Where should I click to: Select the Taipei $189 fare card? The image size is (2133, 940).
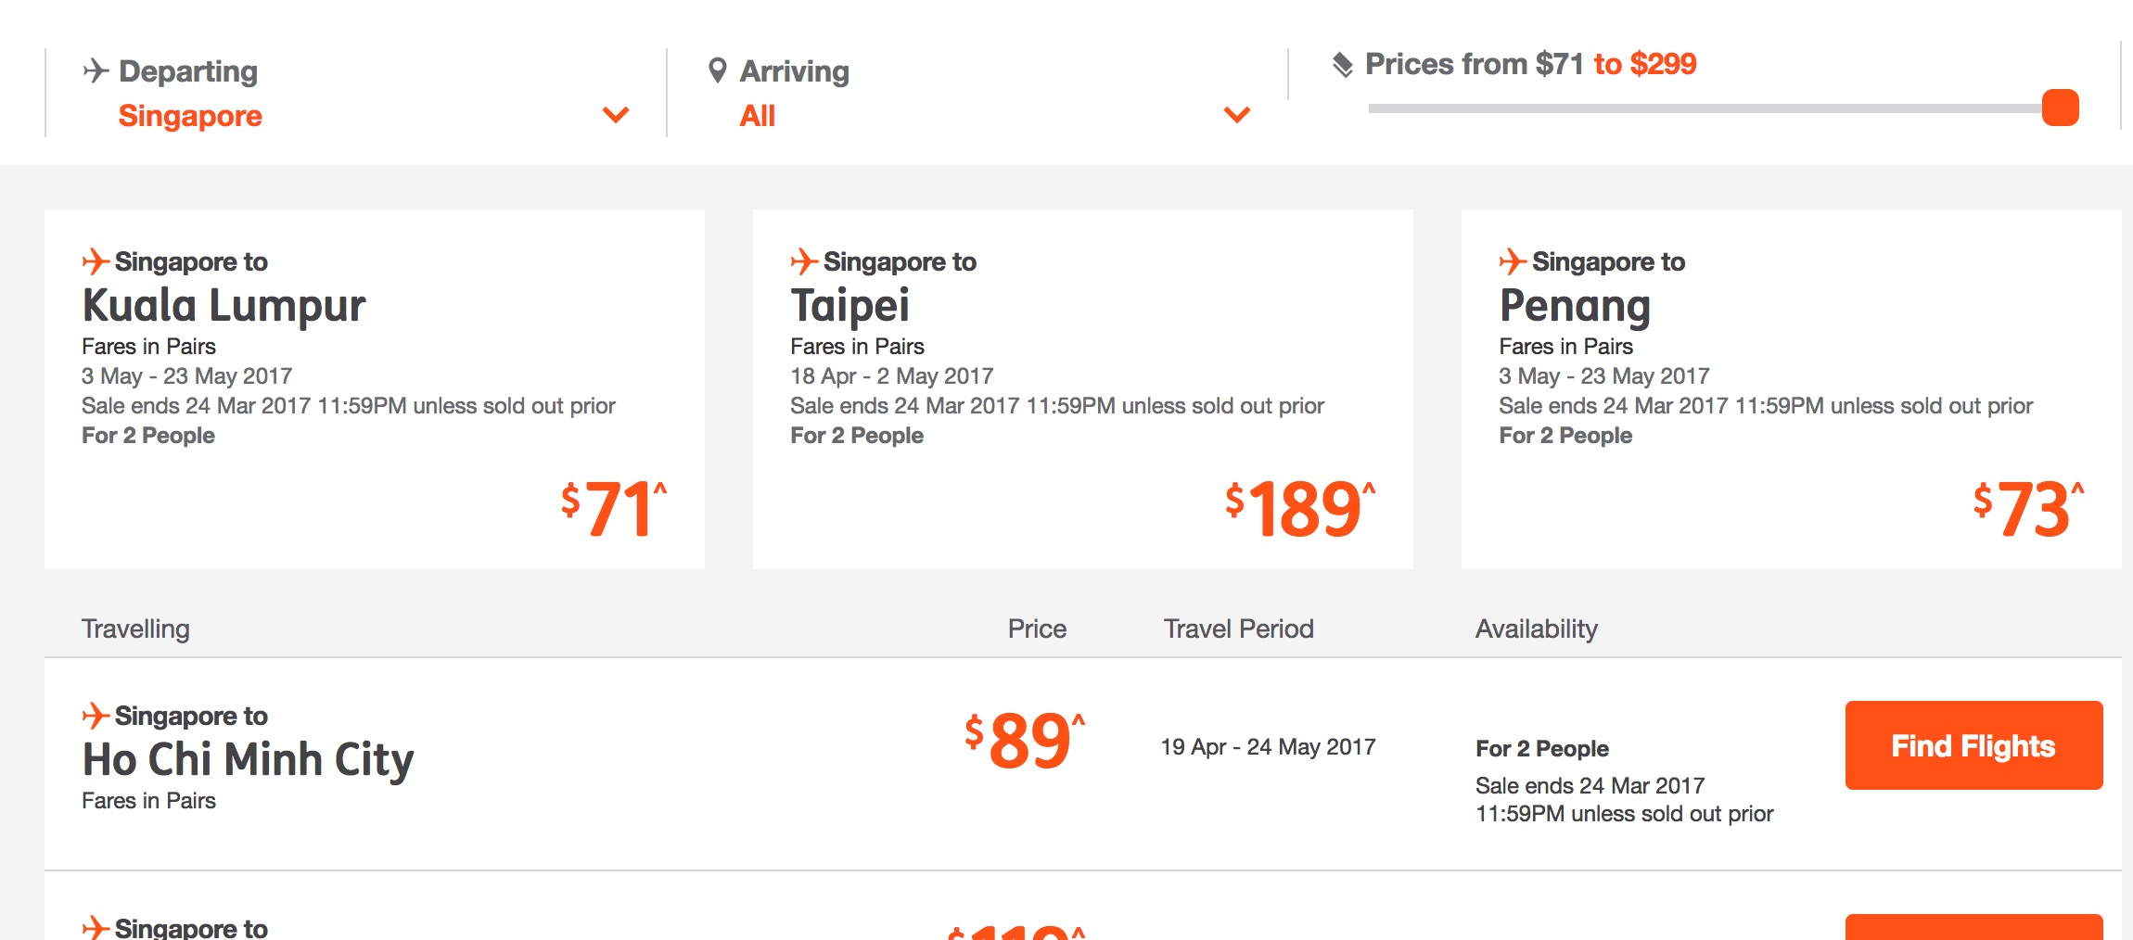coord(1082,389)
